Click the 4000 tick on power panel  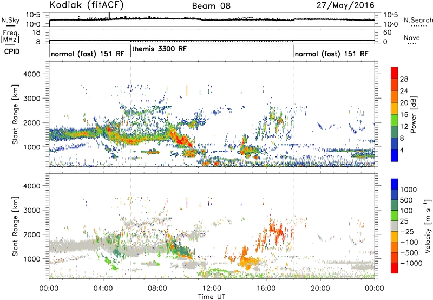31,74
